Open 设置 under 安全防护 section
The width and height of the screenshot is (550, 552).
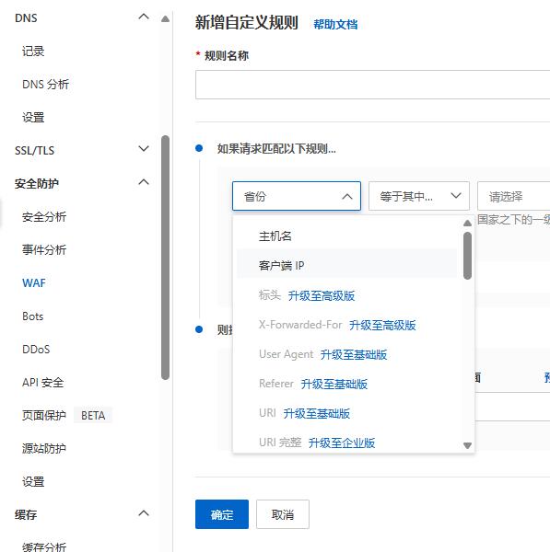(x=33, y=481)
